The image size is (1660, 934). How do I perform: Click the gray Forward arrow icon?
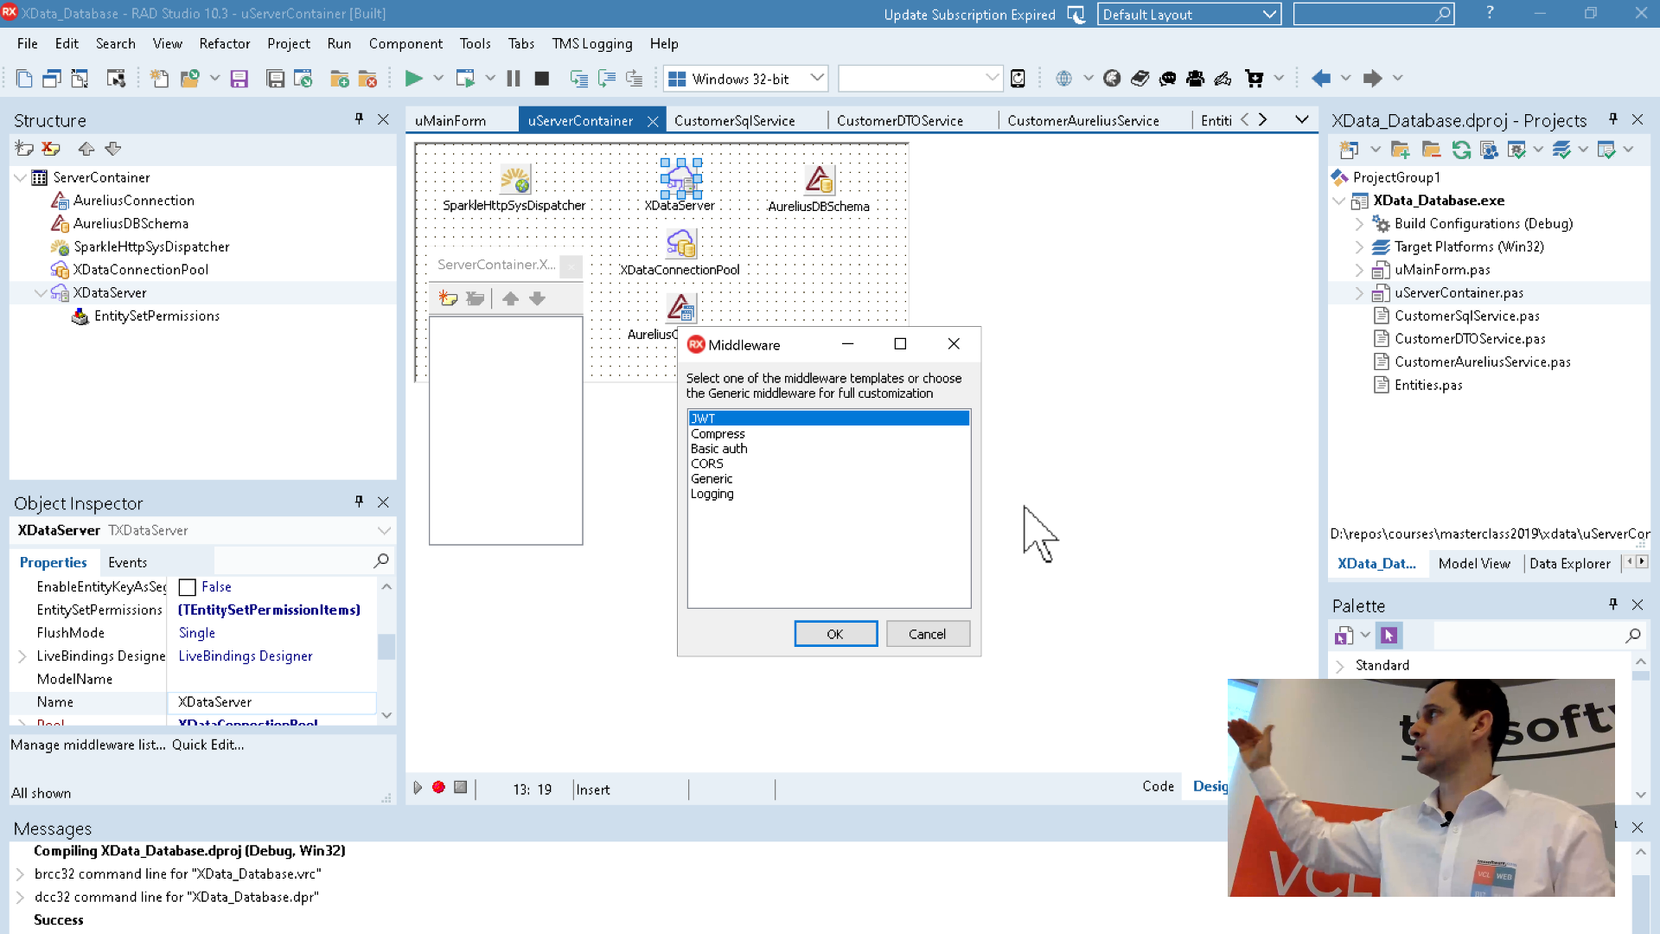coord(1372,79)
